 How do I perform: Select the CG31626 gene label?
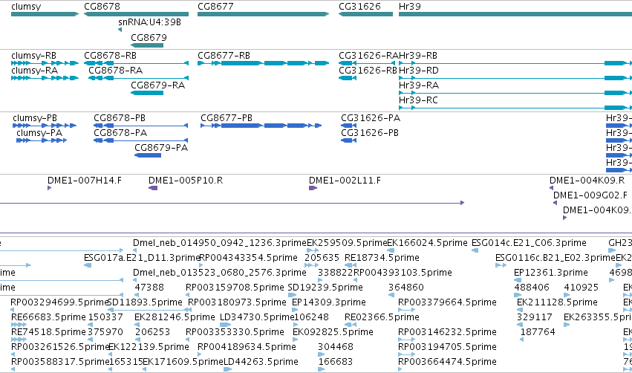(x=359, y=7)
